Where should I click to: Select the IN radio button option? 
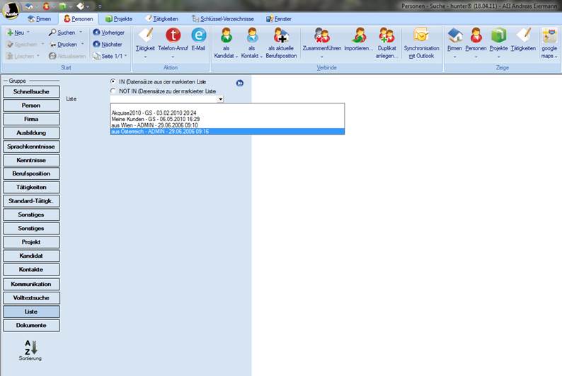(x=113, y=82)
